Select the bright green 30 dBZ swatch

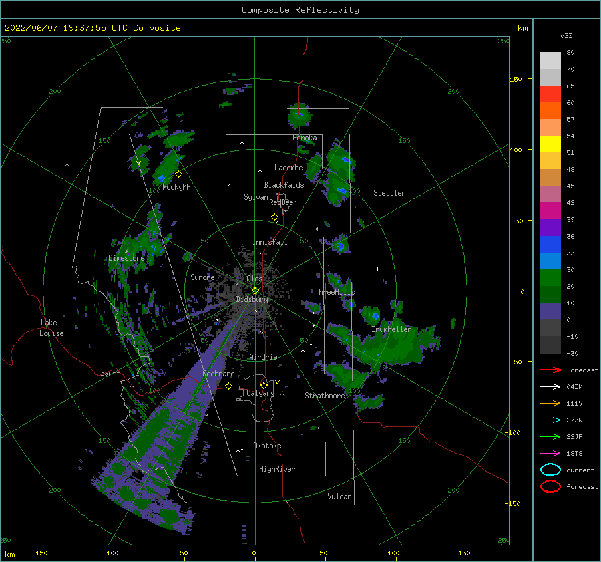click(550, 277)
